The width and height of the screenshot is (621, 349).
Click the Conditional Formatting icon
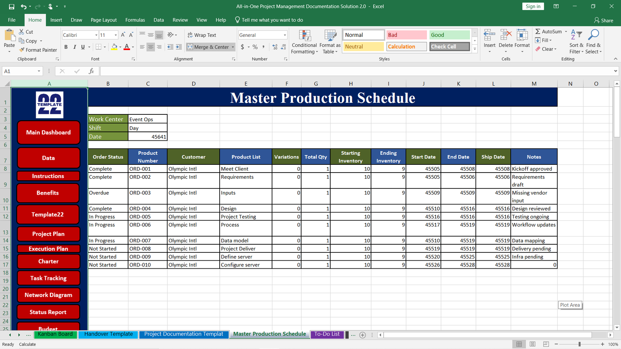click(305, 36)
